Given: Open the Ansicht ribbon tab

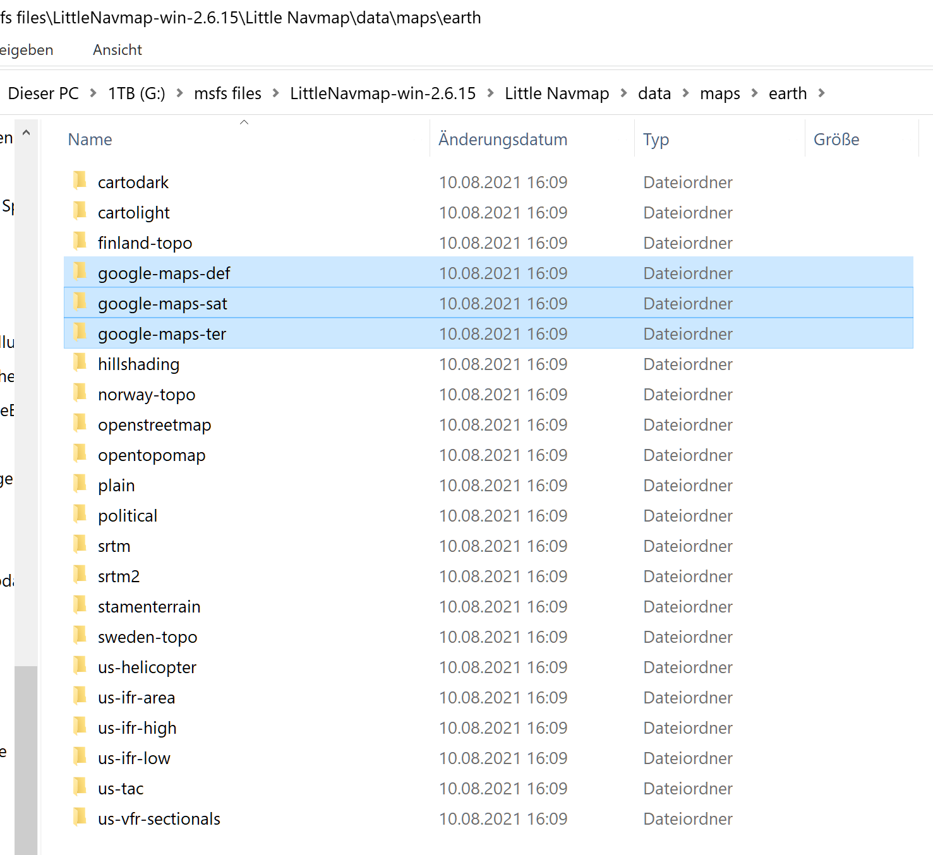Looking at the screenshot, I should click(x=117, y=50).
